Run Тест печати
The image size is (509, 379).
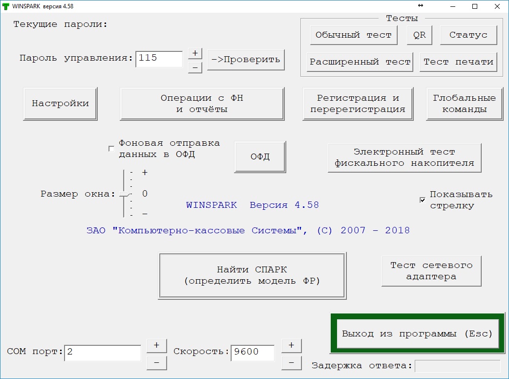(x=458, y=62)
